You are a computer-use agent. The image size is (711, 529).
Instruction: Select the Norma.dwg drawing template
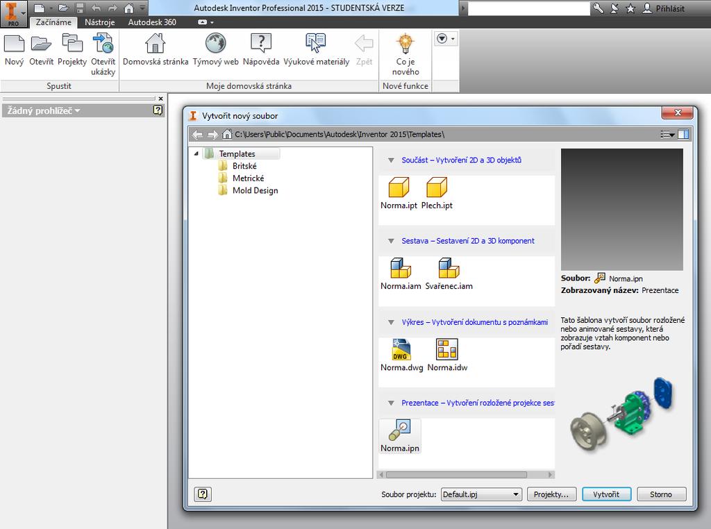click(x=402, y=355)
